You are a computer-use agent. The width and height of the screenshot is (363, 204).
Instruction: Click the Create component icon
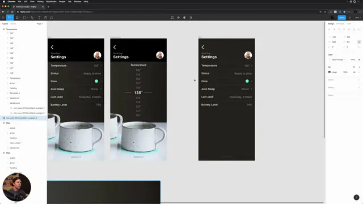[x=178, y=18]
